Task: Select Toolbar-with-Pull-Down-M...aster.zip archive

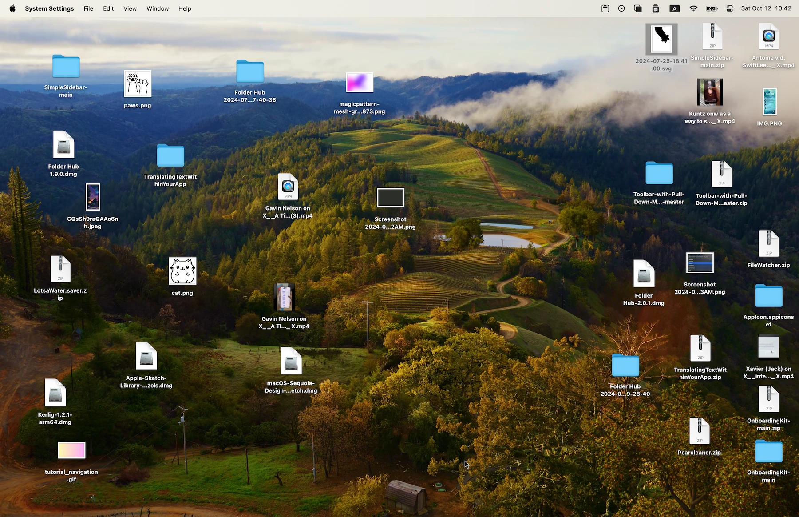Action: pyautogui.click(x=722, y=174)
